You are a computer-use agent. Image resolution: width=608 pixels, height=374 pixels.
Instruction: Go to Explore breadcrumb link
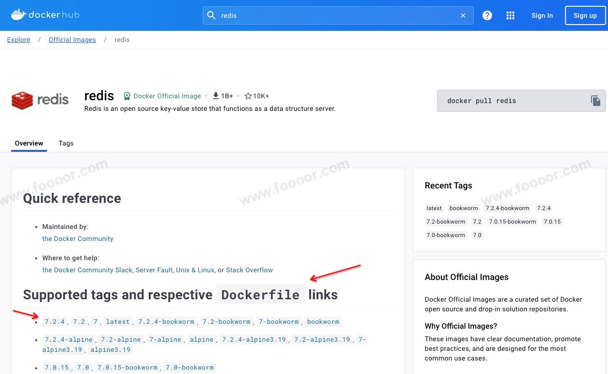click(x=18, y=40)
